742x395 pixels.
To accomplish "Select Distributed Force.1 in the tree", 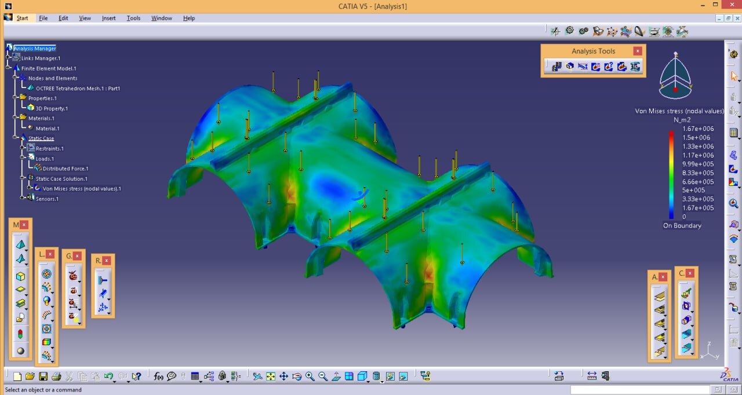I will coord(66,169).
